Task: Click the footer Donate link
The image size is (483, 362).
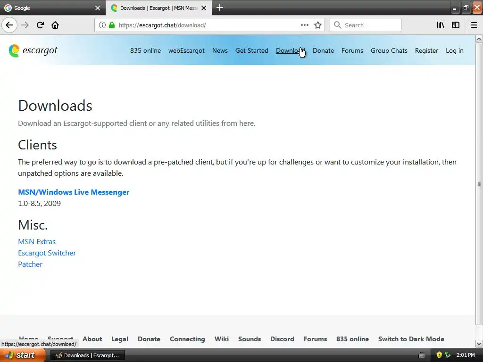Action: click(149, 339)
